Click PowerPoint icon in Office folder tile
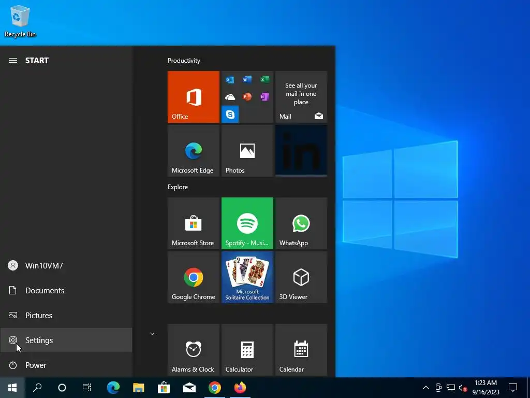The image size is (530, 398). click(247, 97)
